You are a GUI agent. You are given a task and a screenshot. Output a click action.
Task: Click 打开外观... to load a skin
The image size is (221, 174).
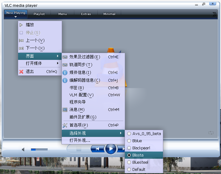[93, 141]
